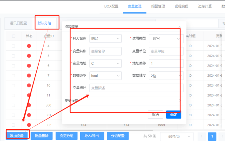Click the red status dot for ID 4
This screenshot has width=225, height=141.
[29, 46]
